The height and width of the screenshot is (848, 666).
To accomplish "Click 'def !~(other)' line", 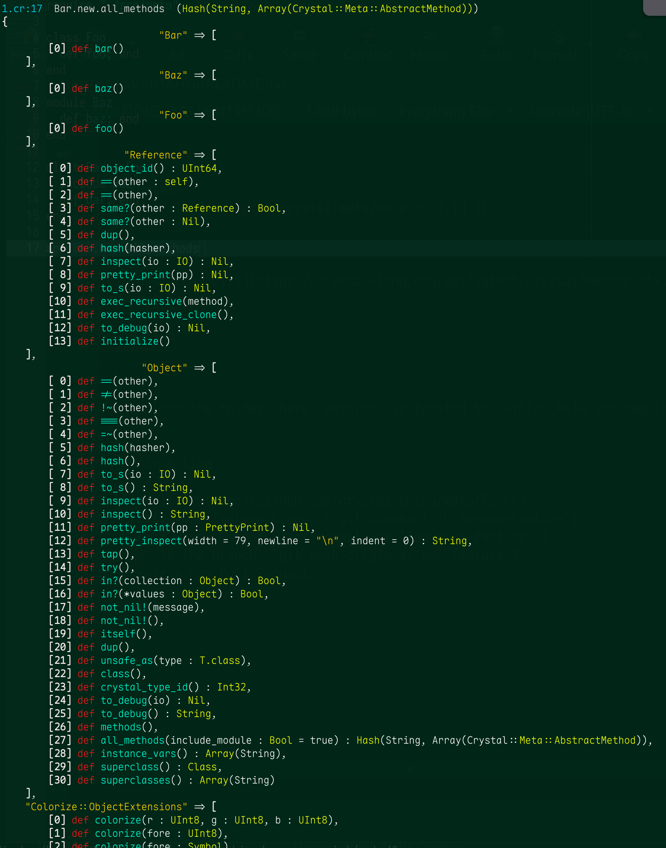I will tap(118, 408).
